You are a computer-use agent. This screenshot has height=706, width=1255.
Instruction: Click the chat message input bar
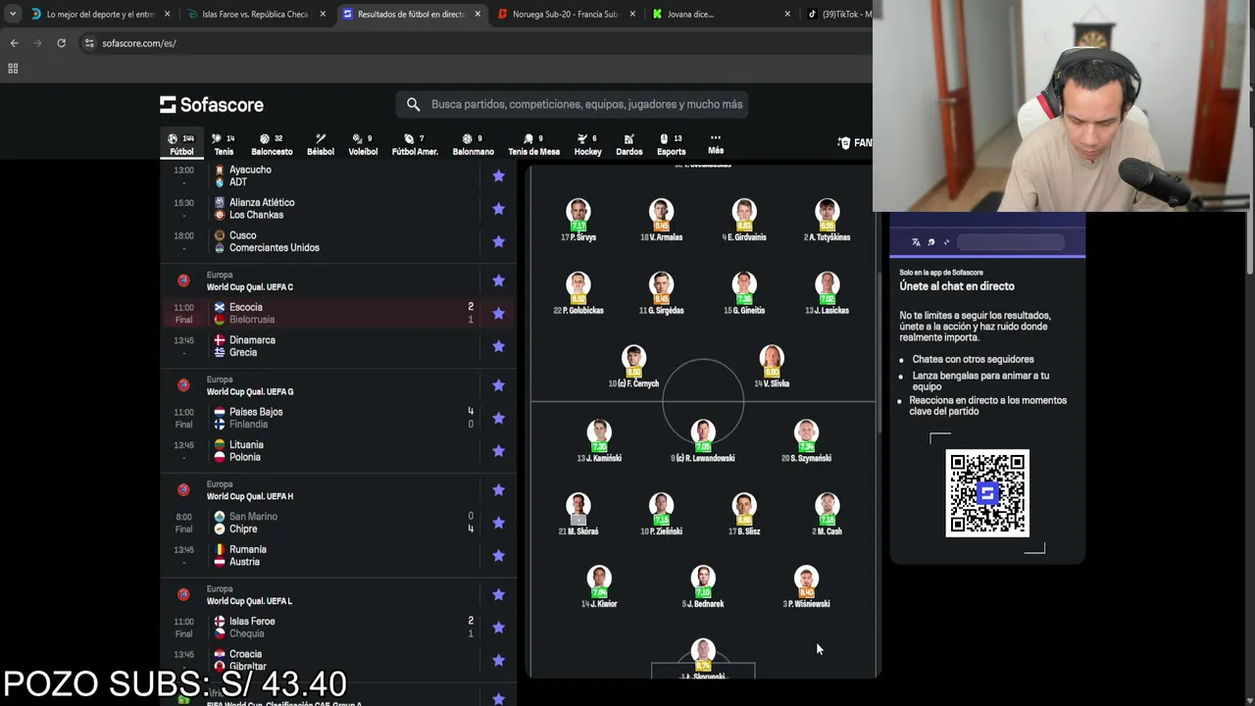[1010, 242]
